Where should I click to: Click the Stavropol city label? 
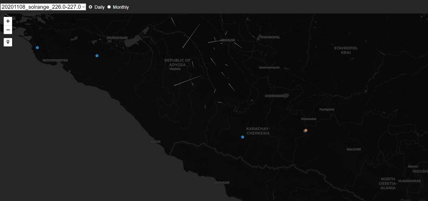[270, 37]
